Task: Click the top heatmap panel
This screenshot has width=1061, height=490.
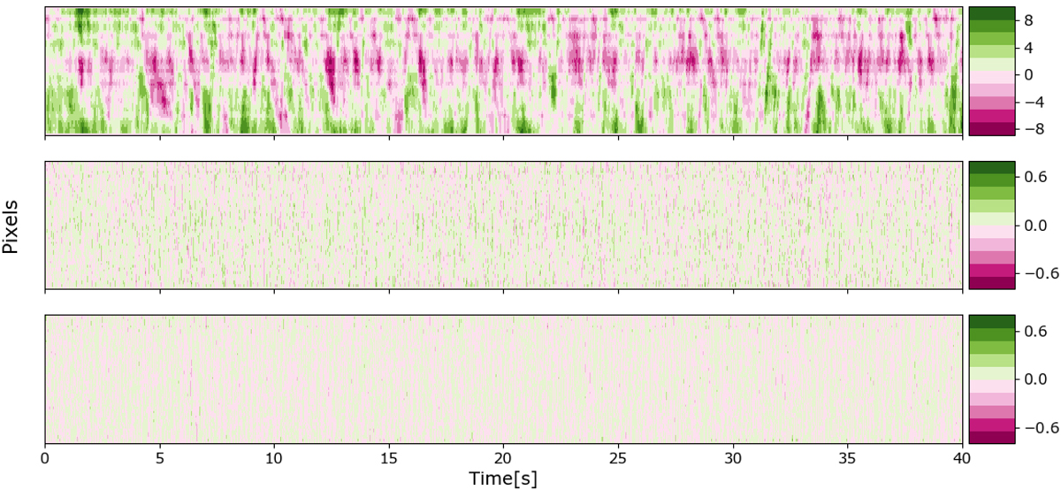Action: pyautogui.click(x=503, y=71)
